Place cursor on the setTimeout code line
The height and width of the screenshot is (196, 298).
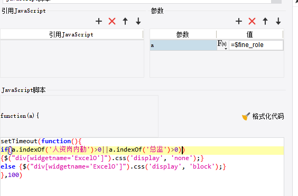point(41,141)
